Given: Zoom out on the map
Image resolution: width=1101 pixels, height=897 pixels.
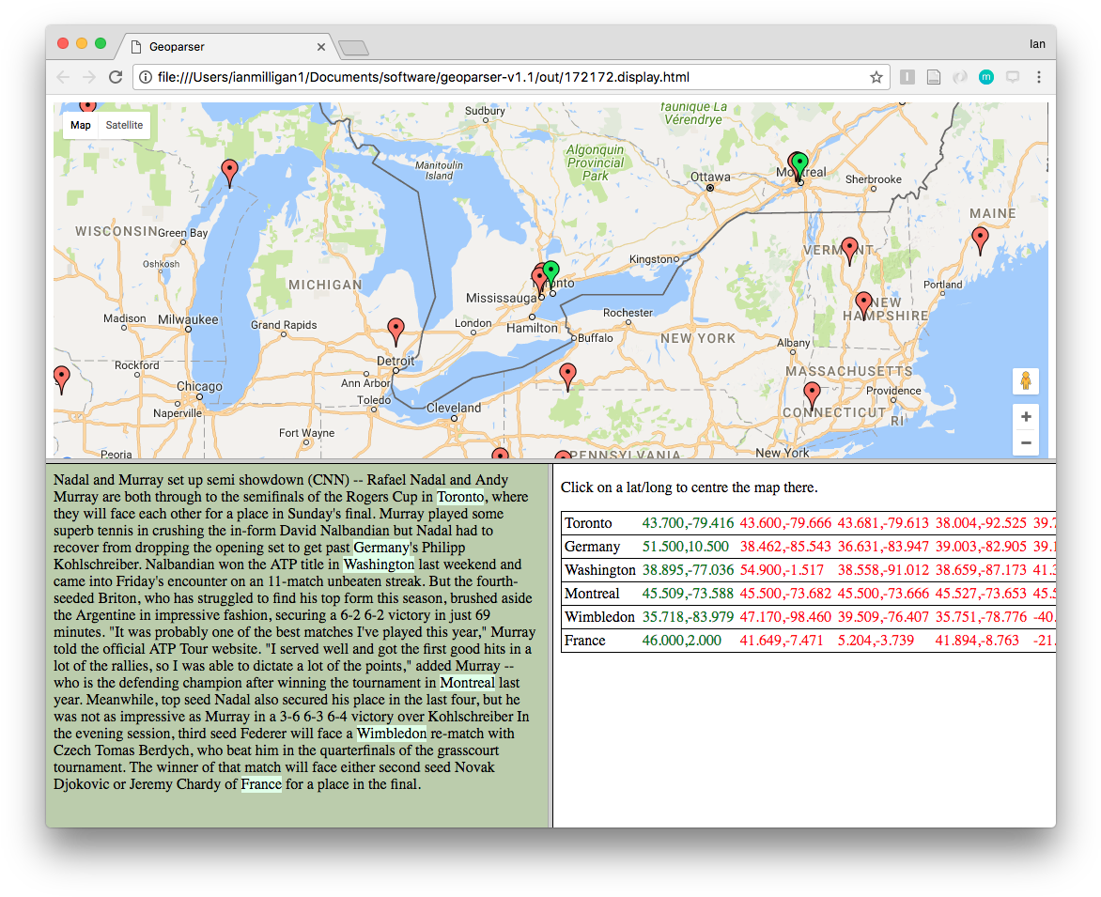Looking at the screenshot, I should (x=1025, y=443).
